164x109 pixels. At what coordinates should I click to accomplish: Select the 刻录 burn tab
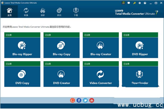[42, 12]
